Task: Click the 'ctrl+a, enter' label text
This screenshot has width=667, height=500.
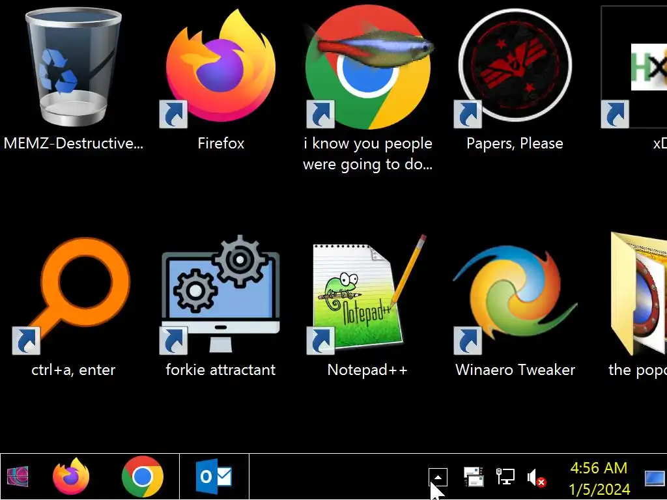Action: coord(73,370)
